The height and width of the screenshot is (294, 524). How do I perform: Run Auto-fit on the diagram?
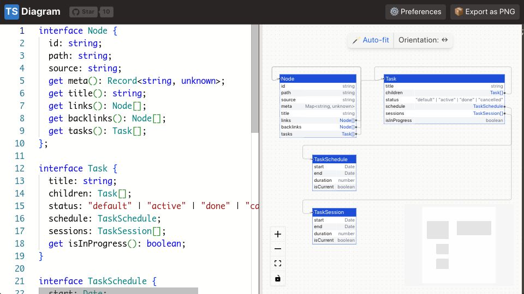371,40
